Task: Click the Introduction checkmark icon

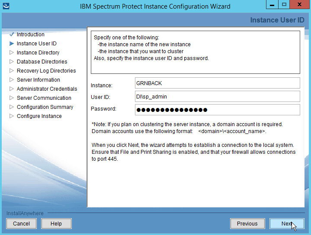Action: click(x=12, y=35)
